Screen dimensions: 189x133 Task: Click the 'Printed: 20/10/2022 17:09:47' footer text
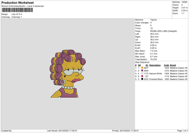click(x=125, y=130)
